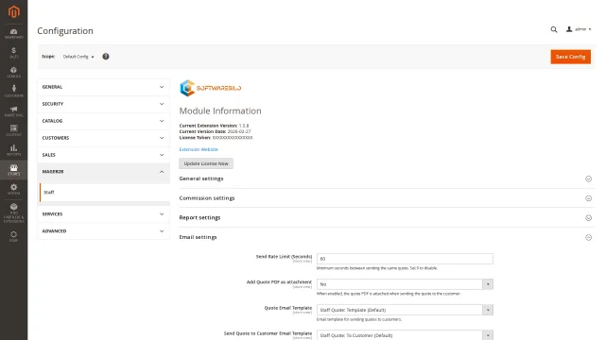Expand the Sales configuration tab
This screenshot has width=605, height=340.
(x=103, y=155)
